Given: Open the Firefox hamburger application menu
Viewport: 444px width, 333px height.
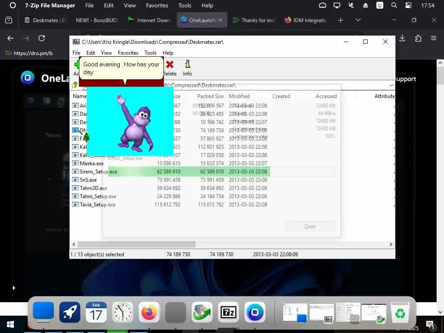Looking at the screenshot, I should (434, 38).
